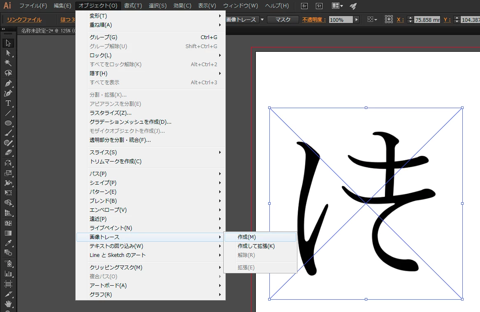Click the Y value stepper arrows
Screen dimensions: 480x312
point(457,20)
